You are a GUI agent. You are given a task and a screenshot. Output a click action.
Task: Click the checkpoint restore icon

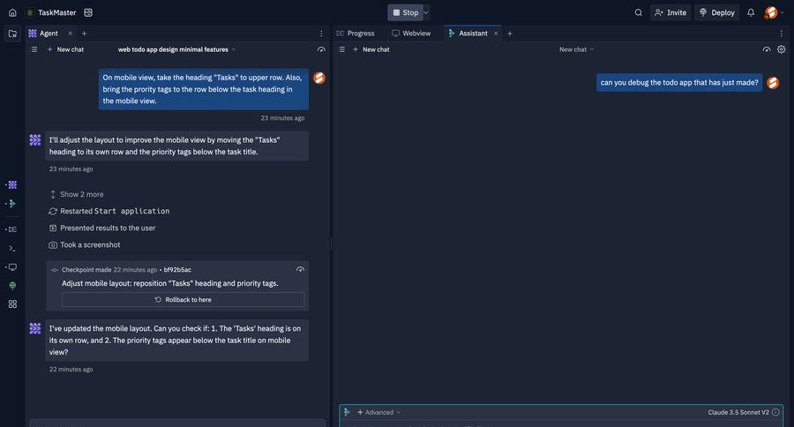pyautogui.click(x=300, y=269)
